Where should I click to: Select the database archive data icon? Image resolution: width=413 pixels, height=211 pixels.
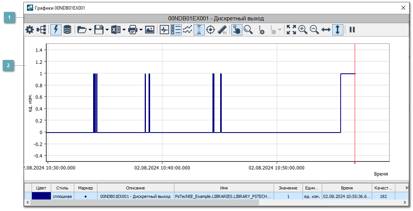coord(67,30)
